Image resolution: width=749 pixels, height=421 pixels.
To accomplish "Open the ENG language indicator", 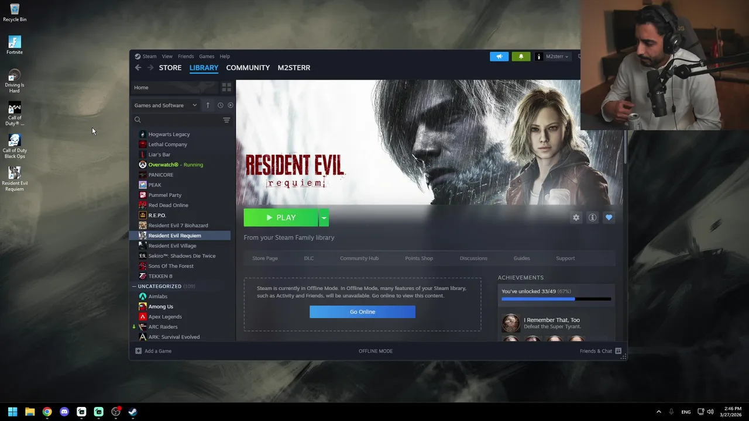I will tap(686, 412).
